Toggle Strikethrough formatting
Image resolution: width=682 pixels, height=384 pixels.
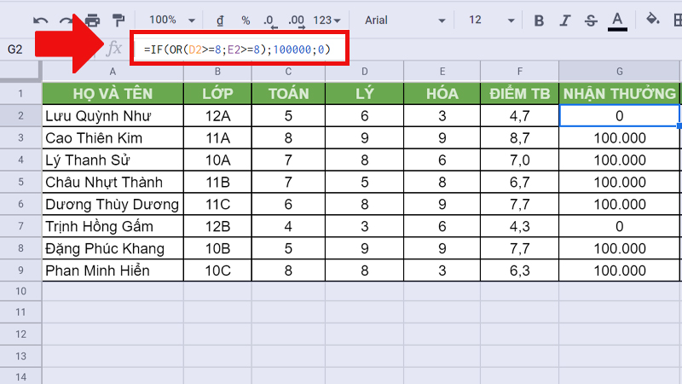[591, 20]
